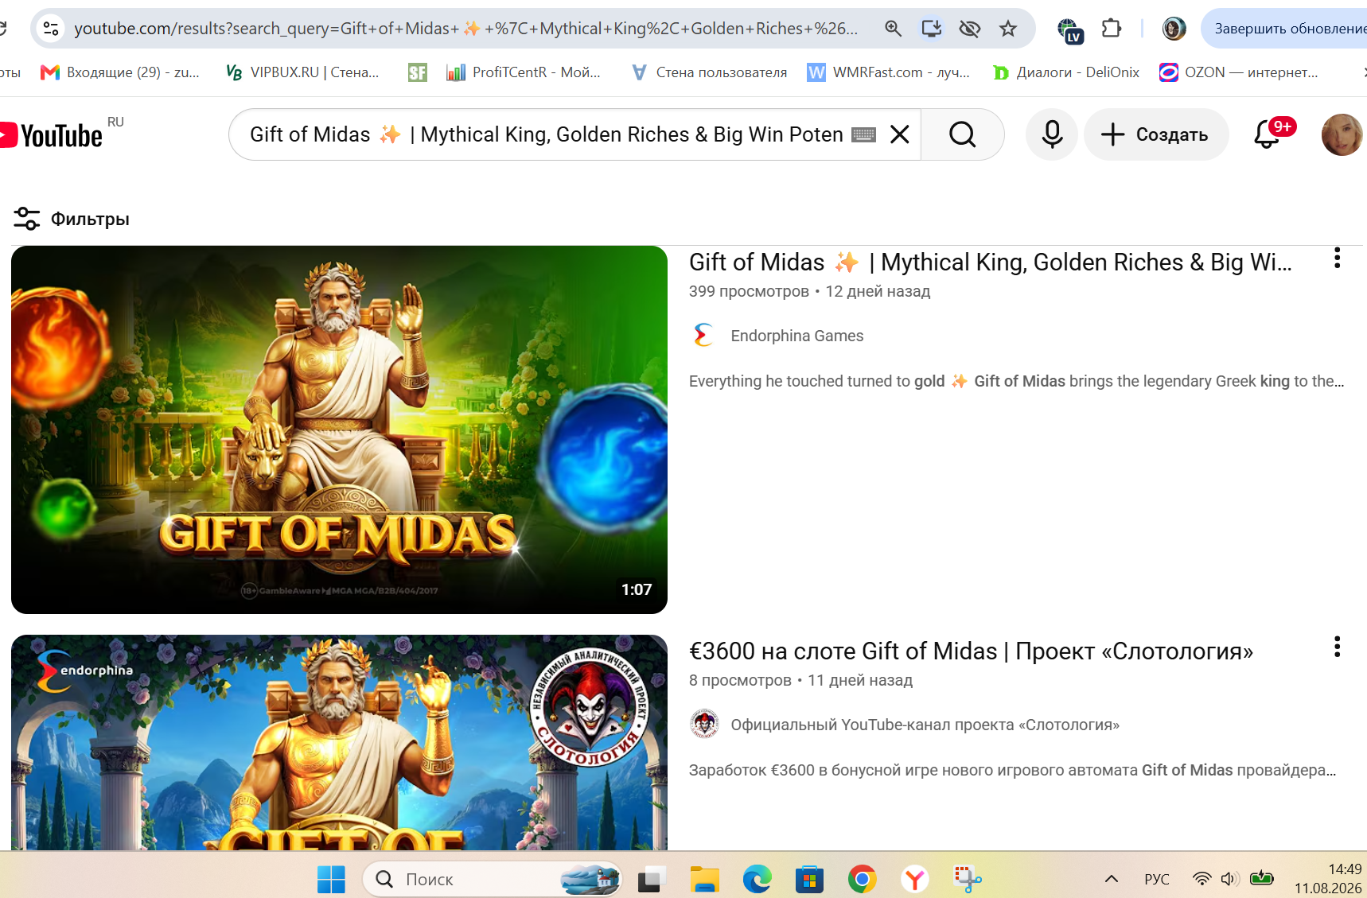This screenshot has height=898, width=1367.
Task: Open File Explorer from taskbar
Action: coord(704,879)
